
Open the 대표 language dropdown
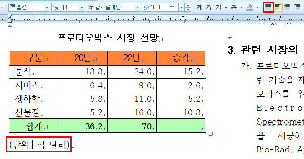tap(82, 8)
